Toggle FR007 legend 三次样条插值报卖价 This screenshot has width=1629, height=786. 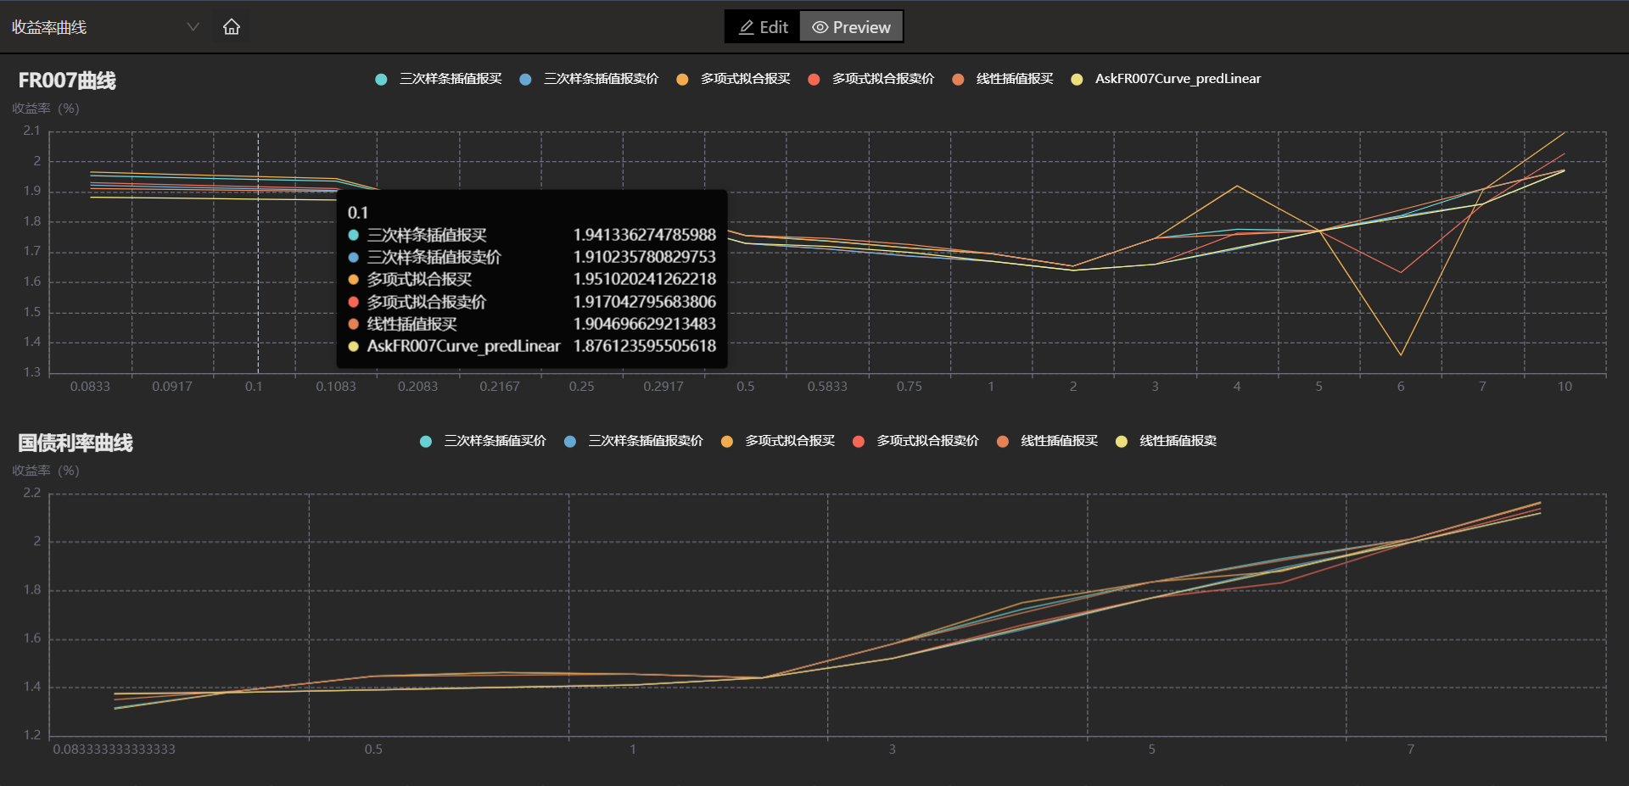pos(589,79)
